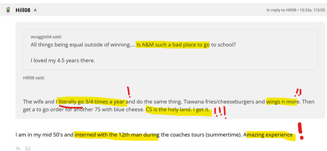Follow the 'In reply to Hill08' link

(280, 10)
